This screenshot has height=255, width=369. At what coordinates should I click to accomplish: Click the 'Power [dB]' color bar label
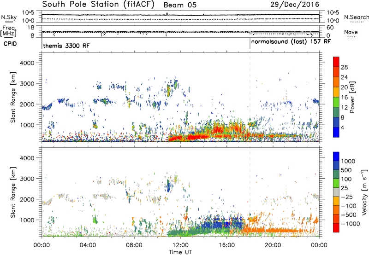coord(352,97)
